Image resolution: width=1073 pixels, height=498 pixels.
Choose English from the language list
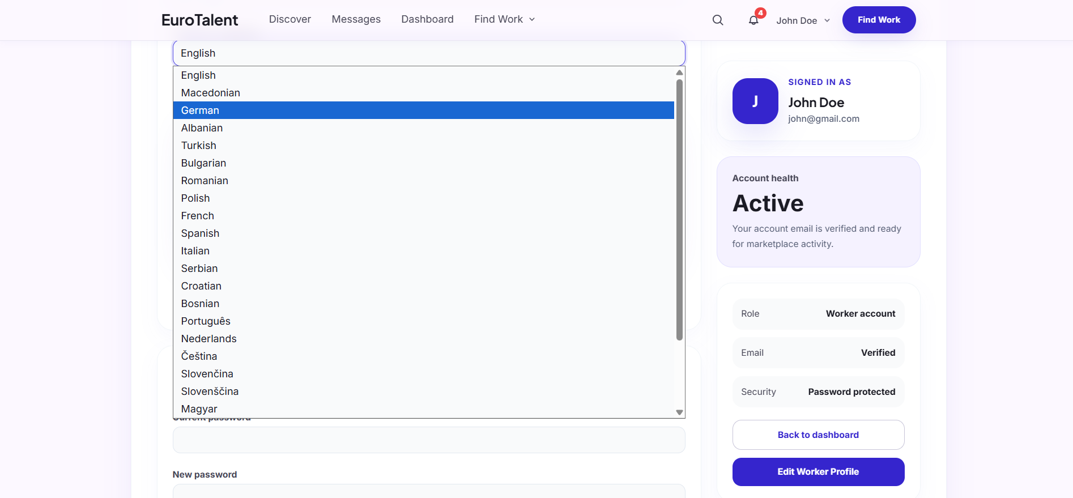tap(424, 75)
